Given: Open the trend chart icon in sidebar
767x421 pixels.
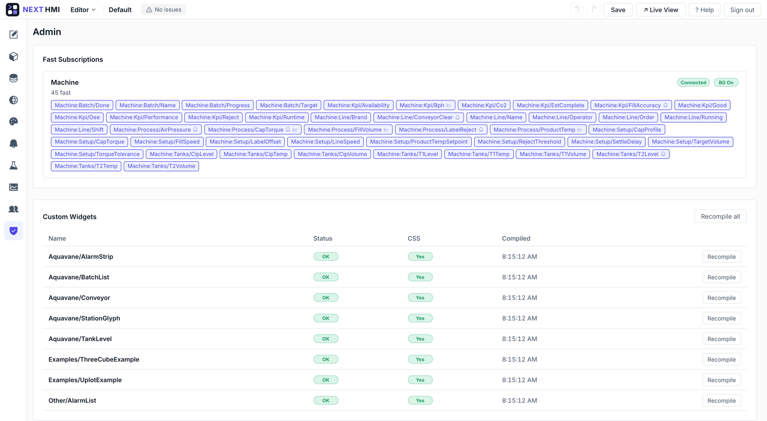Looking at the screenshot, I should click(x=13, y=187).
